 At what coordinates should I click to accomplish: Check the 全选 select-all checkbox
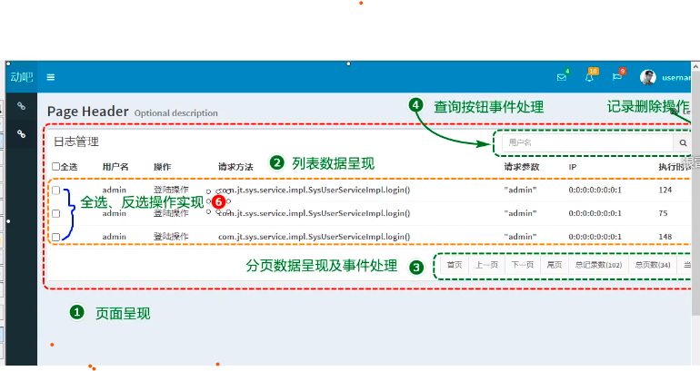pos(55,167)
